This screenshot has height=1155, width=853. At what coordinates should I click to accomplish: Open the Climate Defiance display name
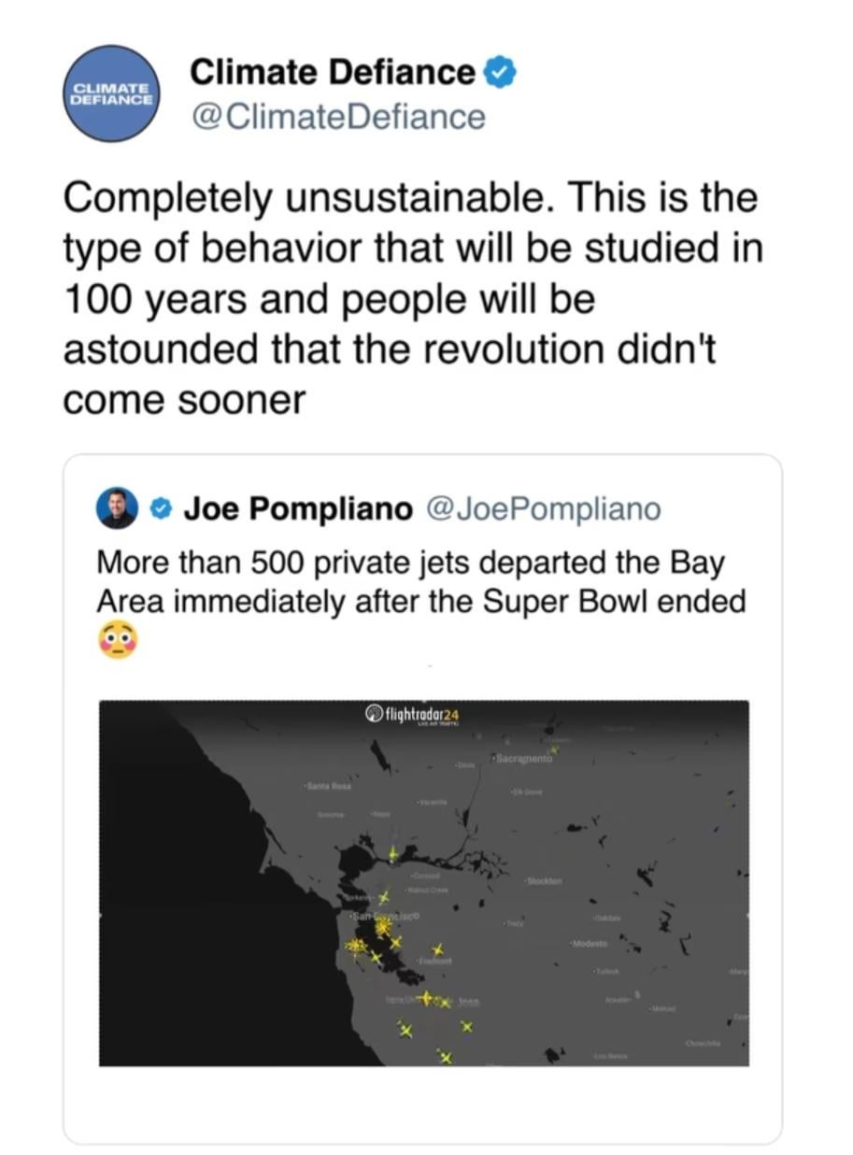(332, 72)
